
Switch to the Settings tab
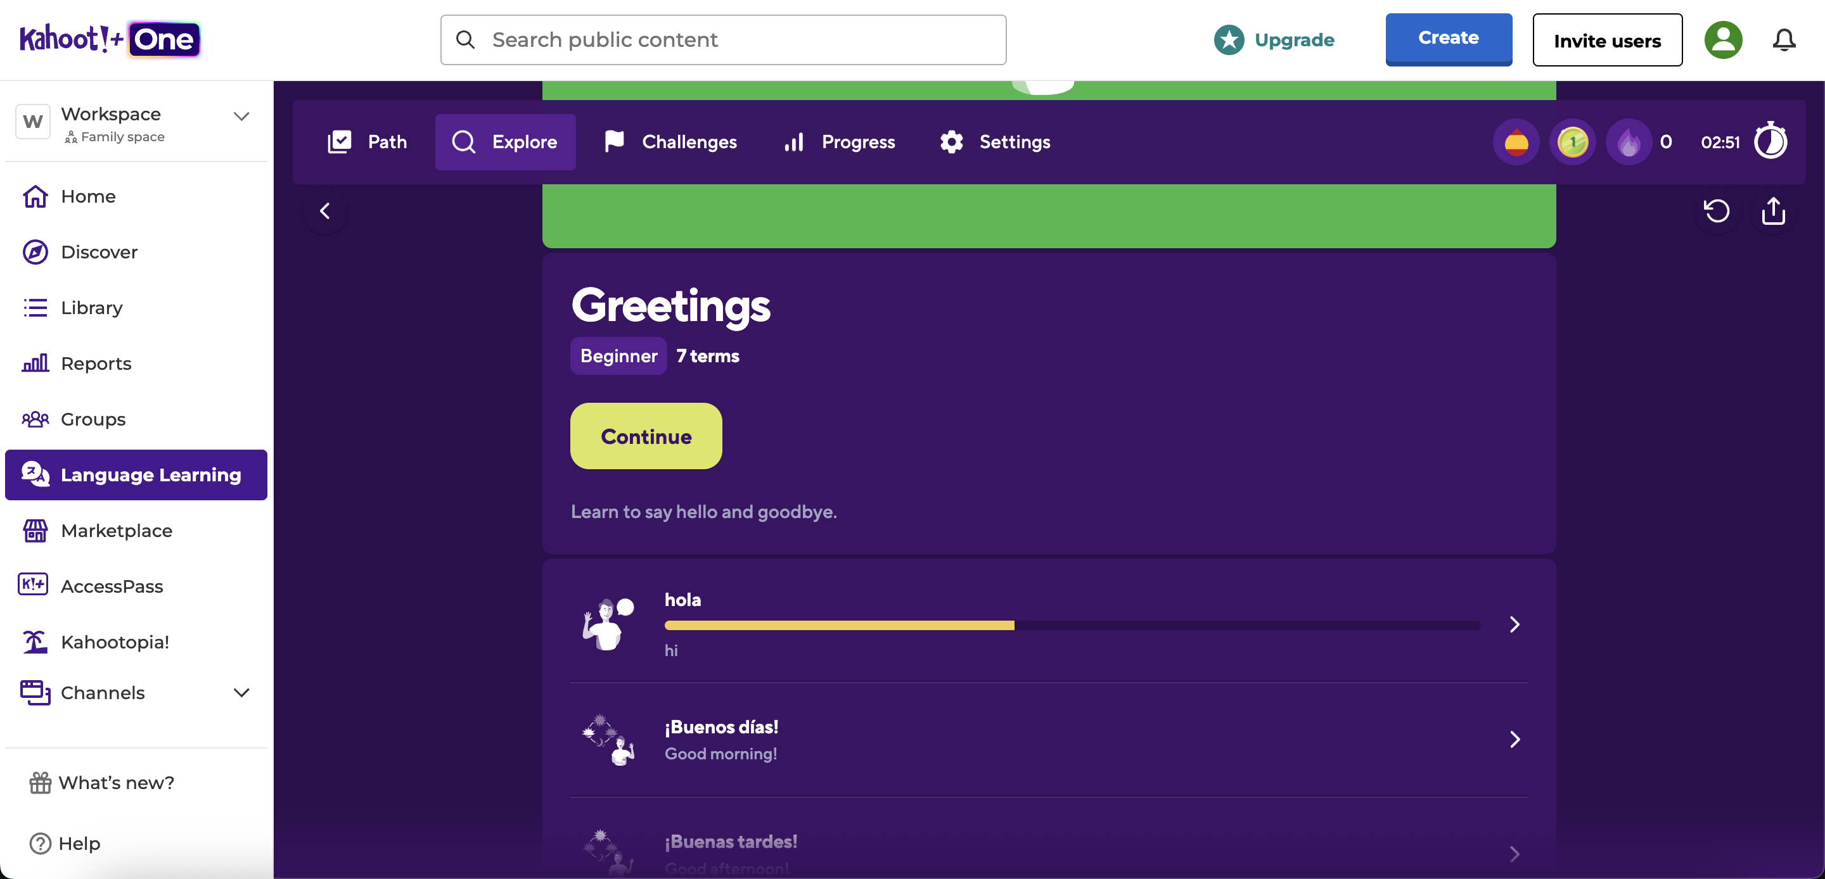(995, 142)
